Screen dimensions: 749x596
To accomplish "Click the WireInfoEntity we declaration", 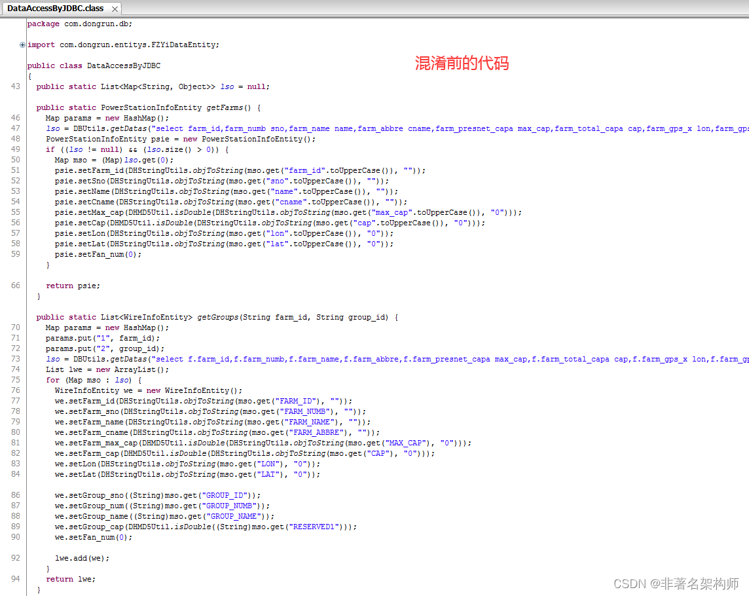I will click(149, 391).
